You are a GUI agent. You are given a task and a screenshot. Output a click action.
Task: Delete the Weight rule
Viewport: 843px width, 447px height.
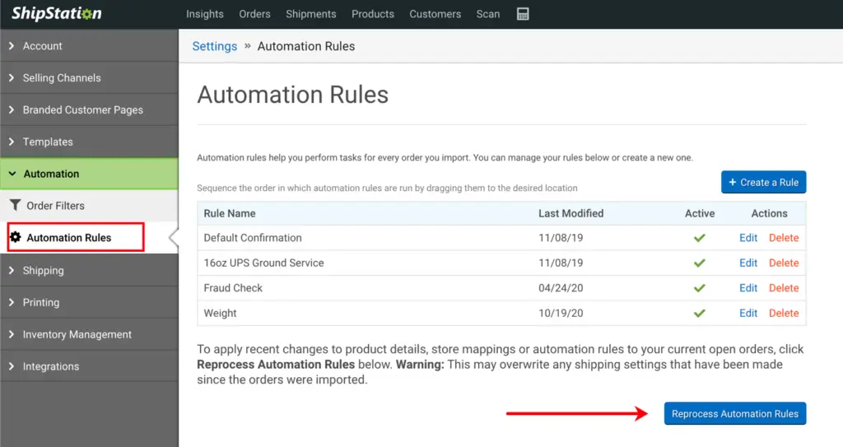784,314
